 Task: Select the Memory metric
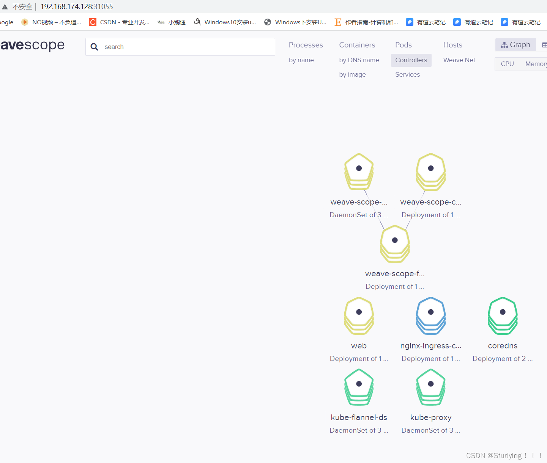click(x=536, y=64)
